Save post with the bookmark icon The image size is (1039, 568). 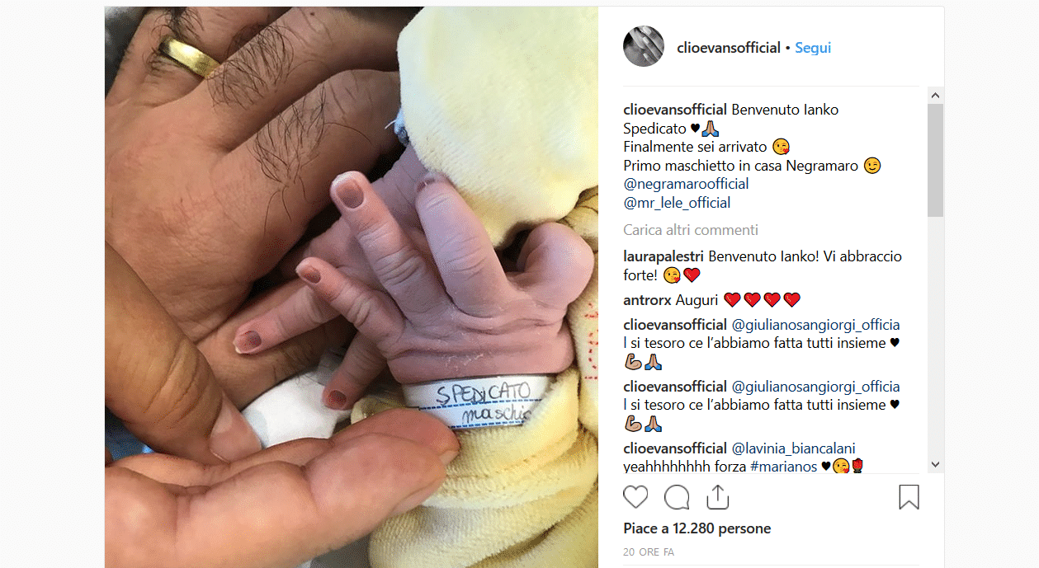[909, 497]
